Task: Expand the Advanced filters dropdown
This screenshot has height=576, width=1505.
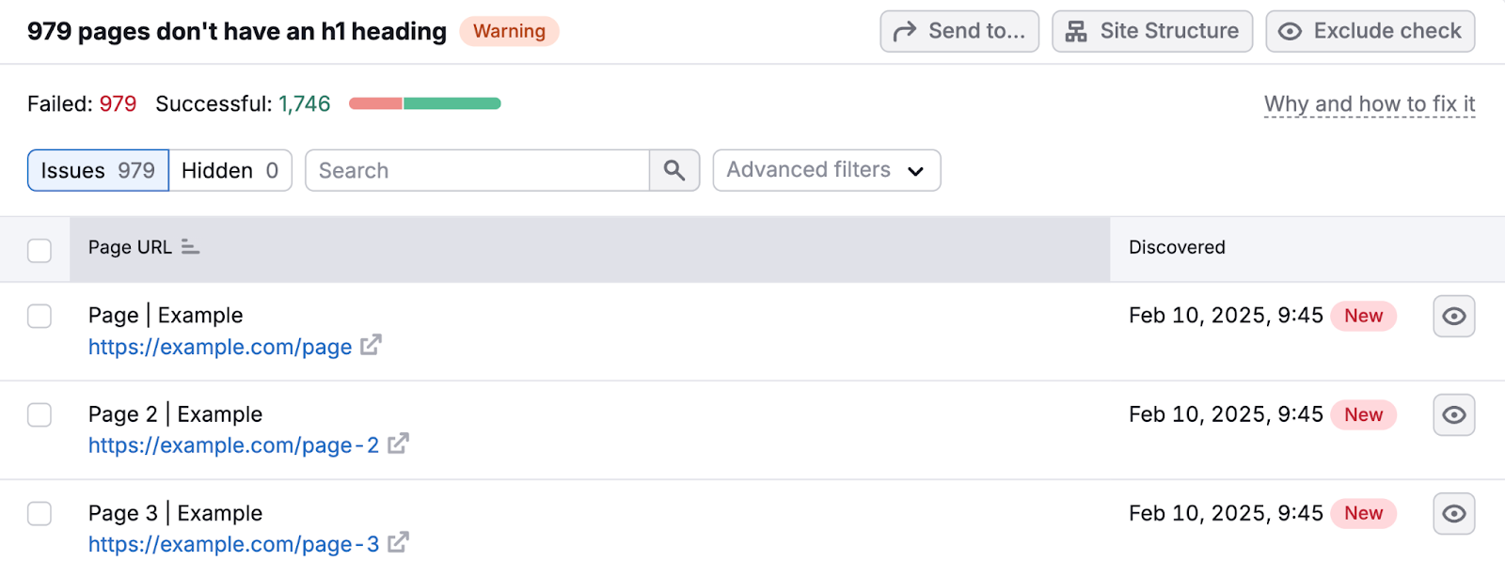Action: click(x=825, y=170)
